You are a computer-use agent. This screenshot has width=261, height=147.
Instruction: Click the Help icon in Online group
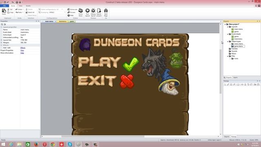[x=69, y=16]
